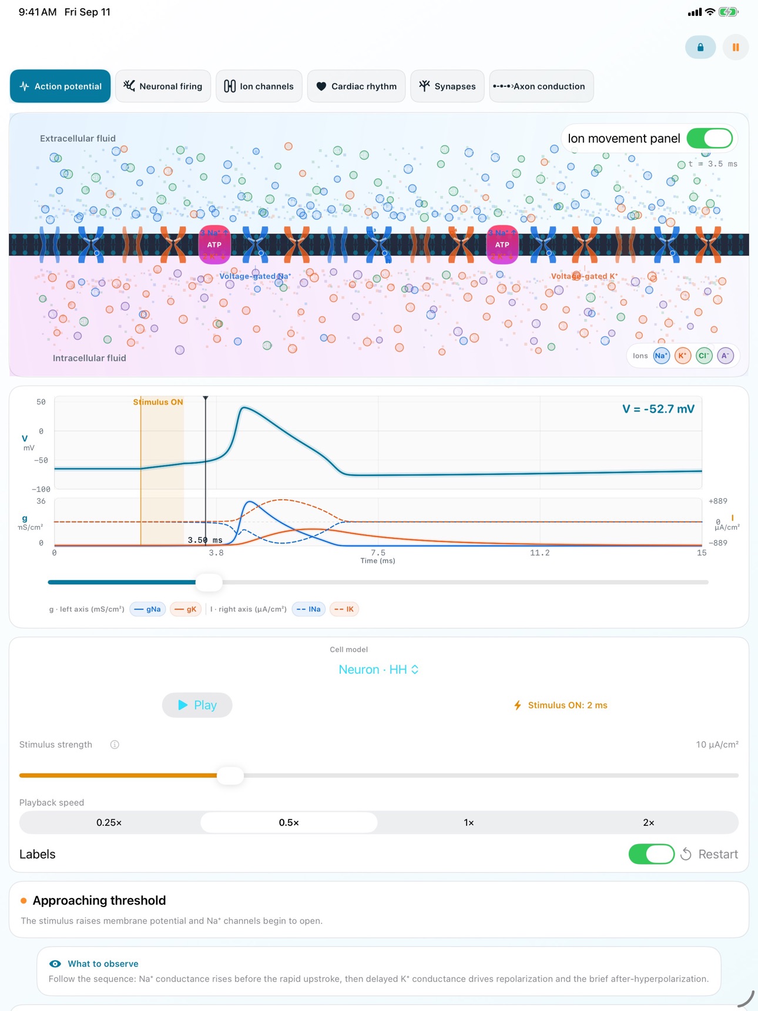Open the Stimulus strength info icon
The width and height of the screenshot is (758, 1011).
tap(115, 745)
